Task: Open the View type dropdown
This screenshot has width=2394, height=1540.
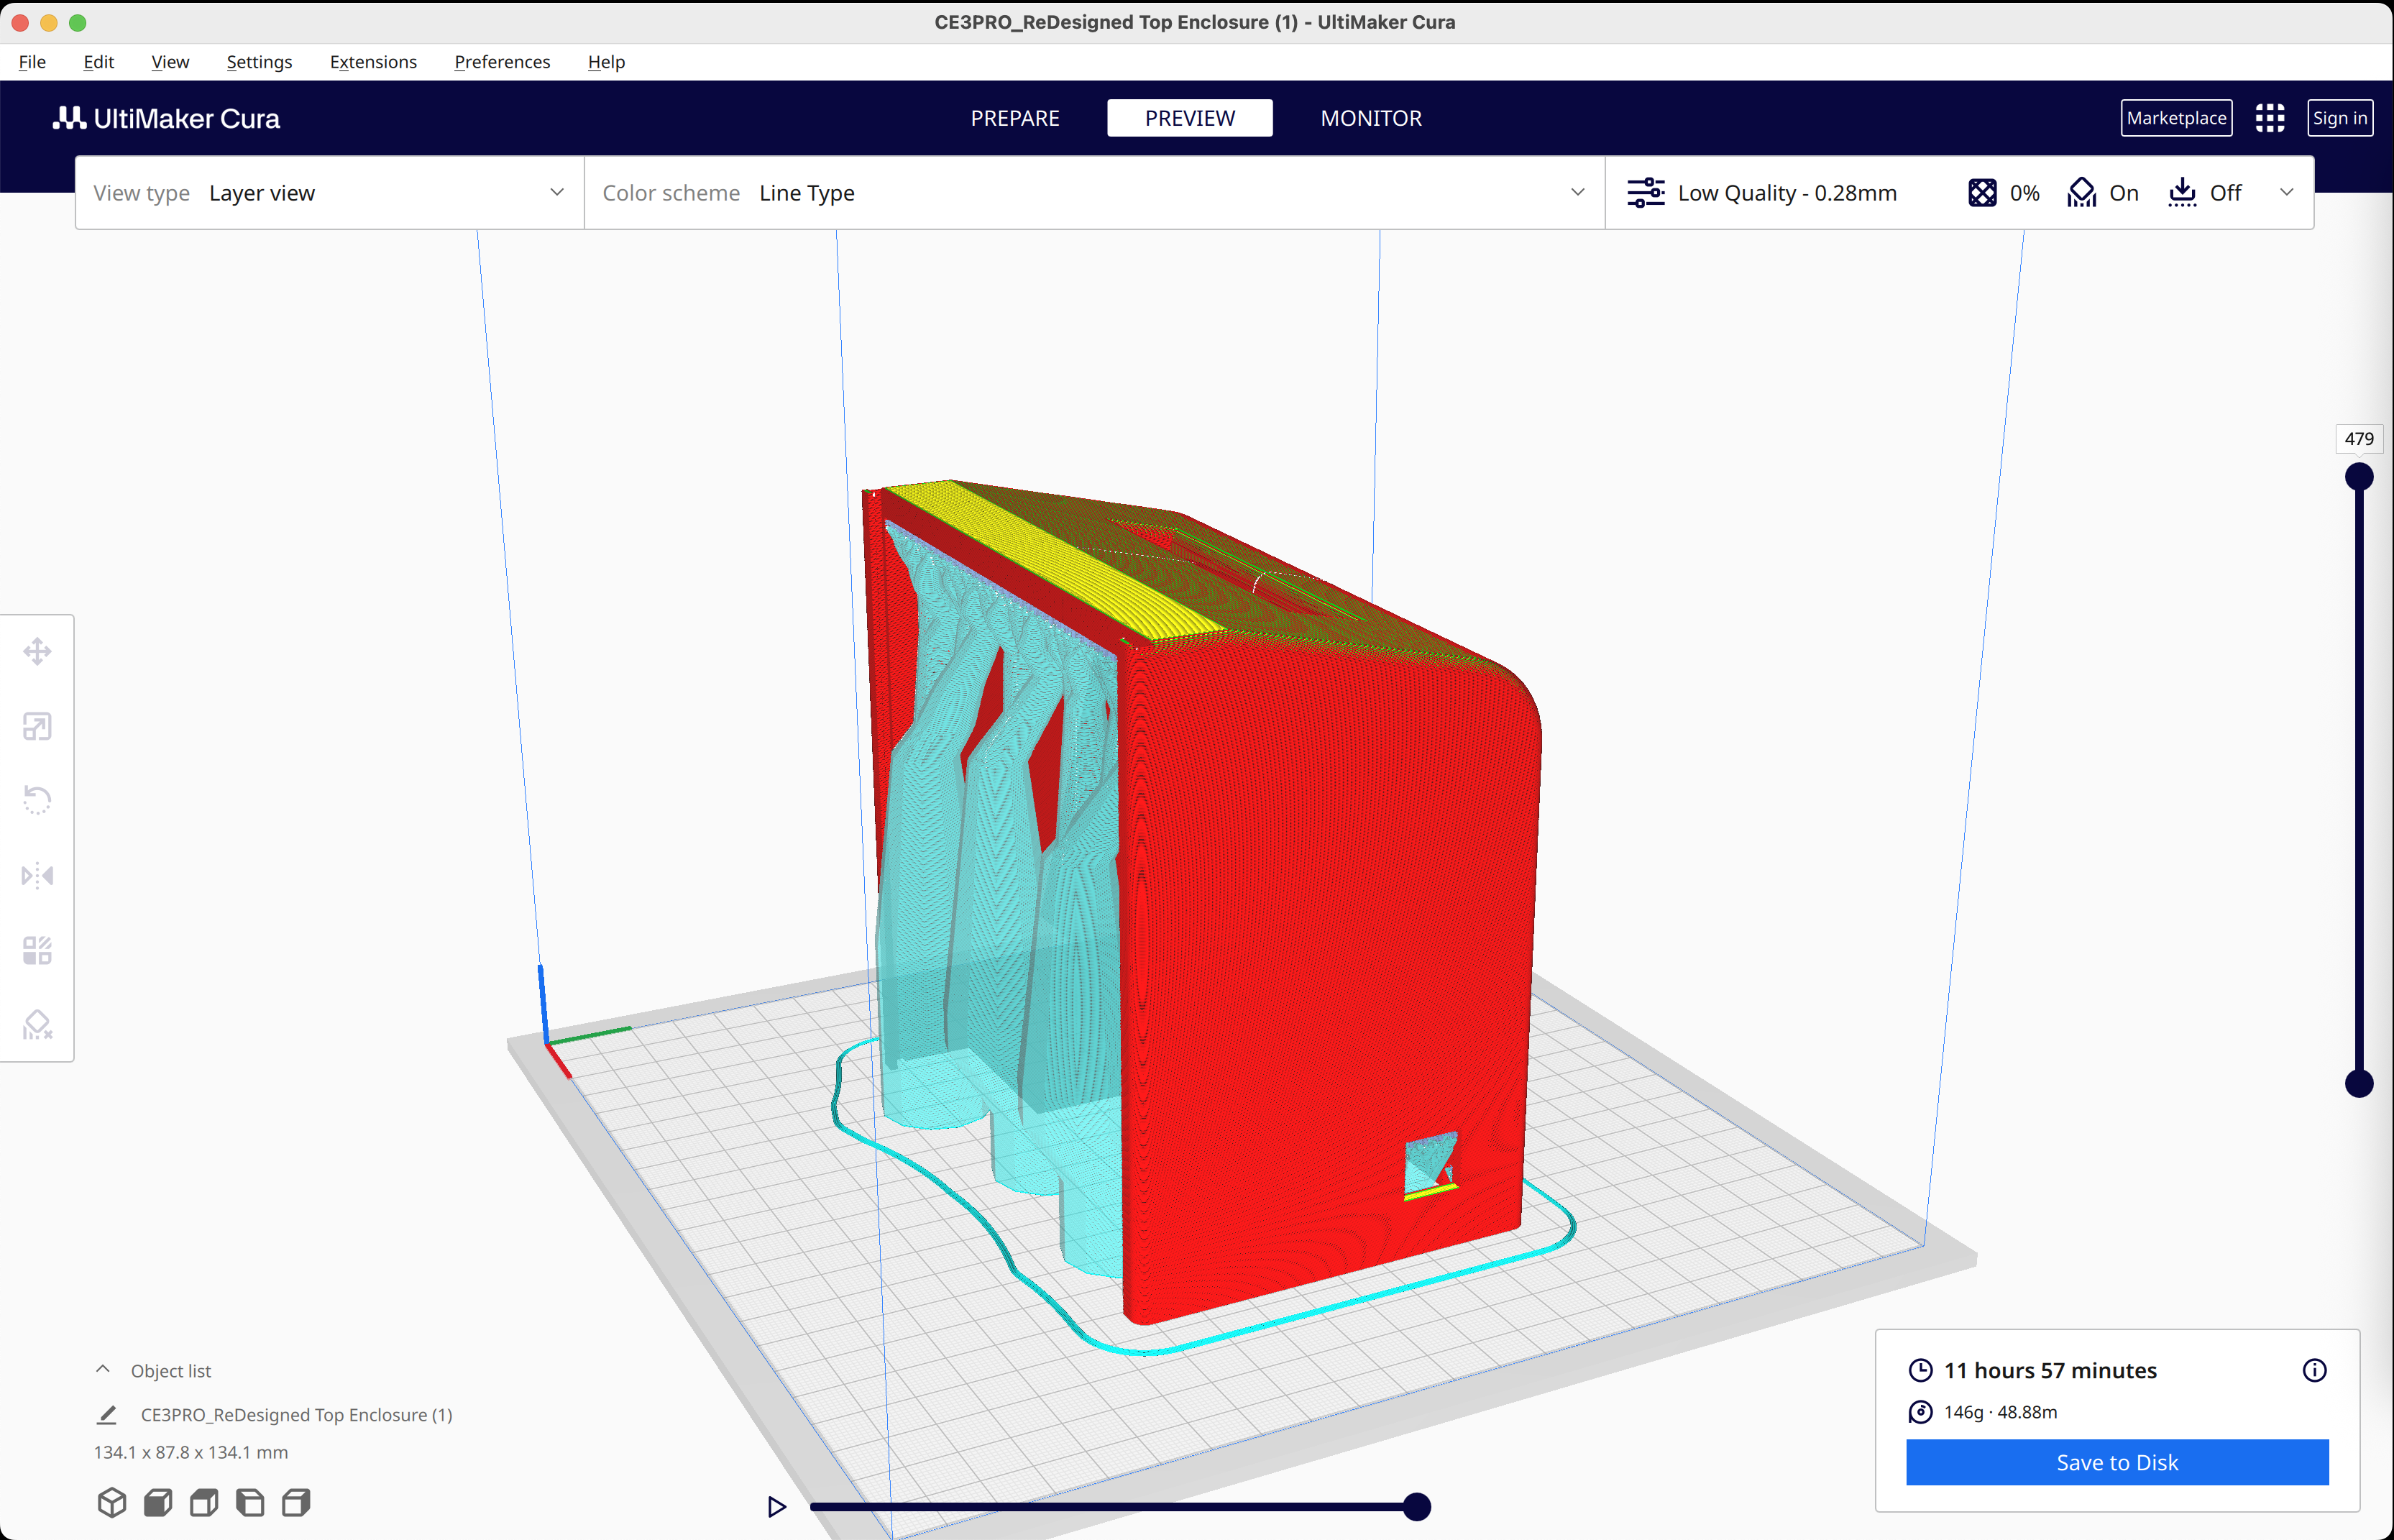Action: pos(330,193)
